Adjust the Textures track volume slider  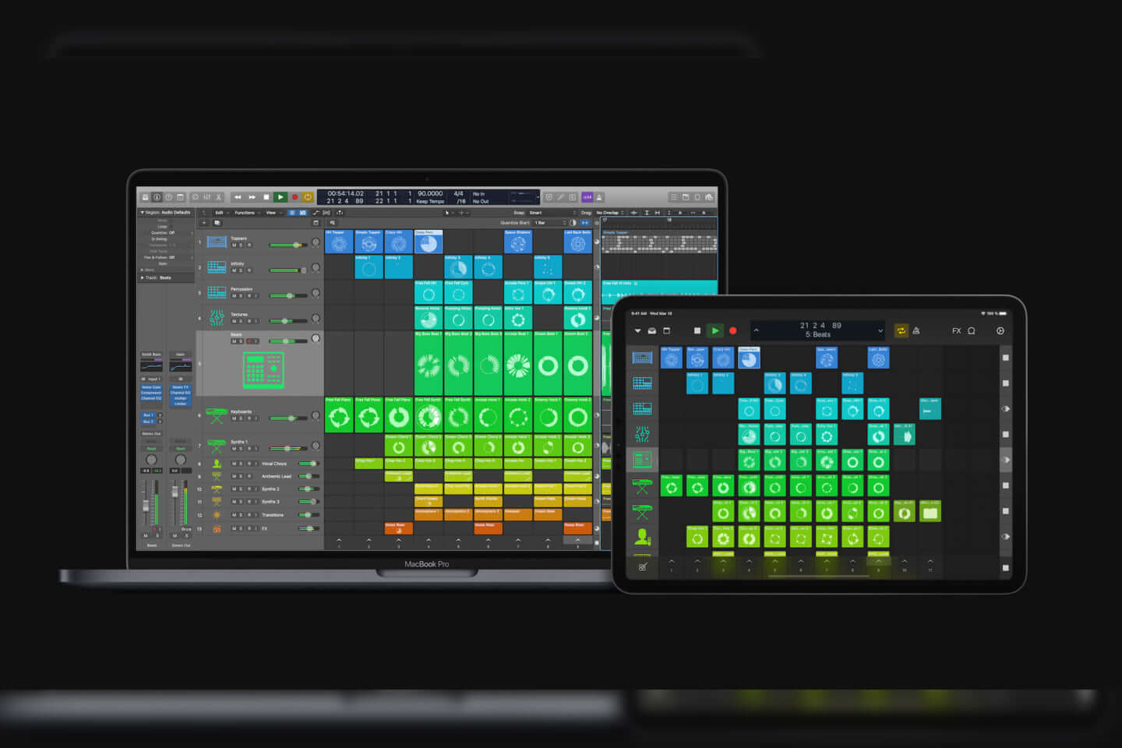pyautogui.click(x=288, y=321)
